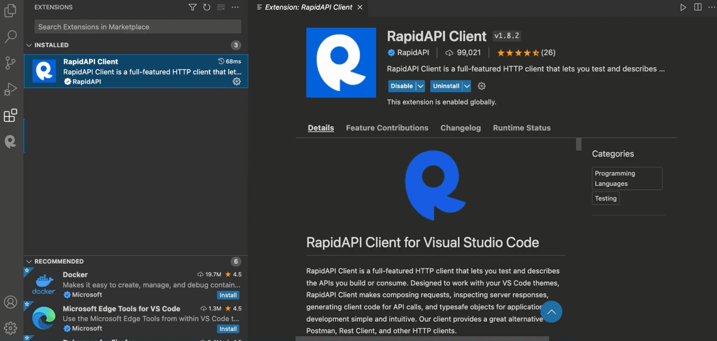Click the Microsoft Edge Tools extension icon
The image size is (717, 341).
(44, 318)
